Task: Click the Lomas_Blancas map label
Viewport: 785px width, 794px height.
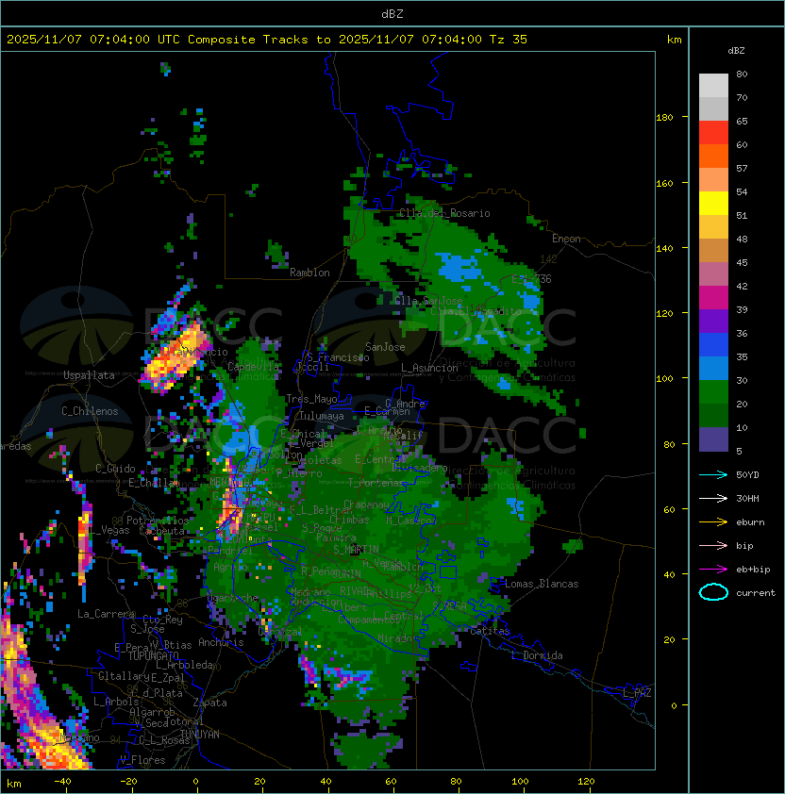Action: [542, 584]
